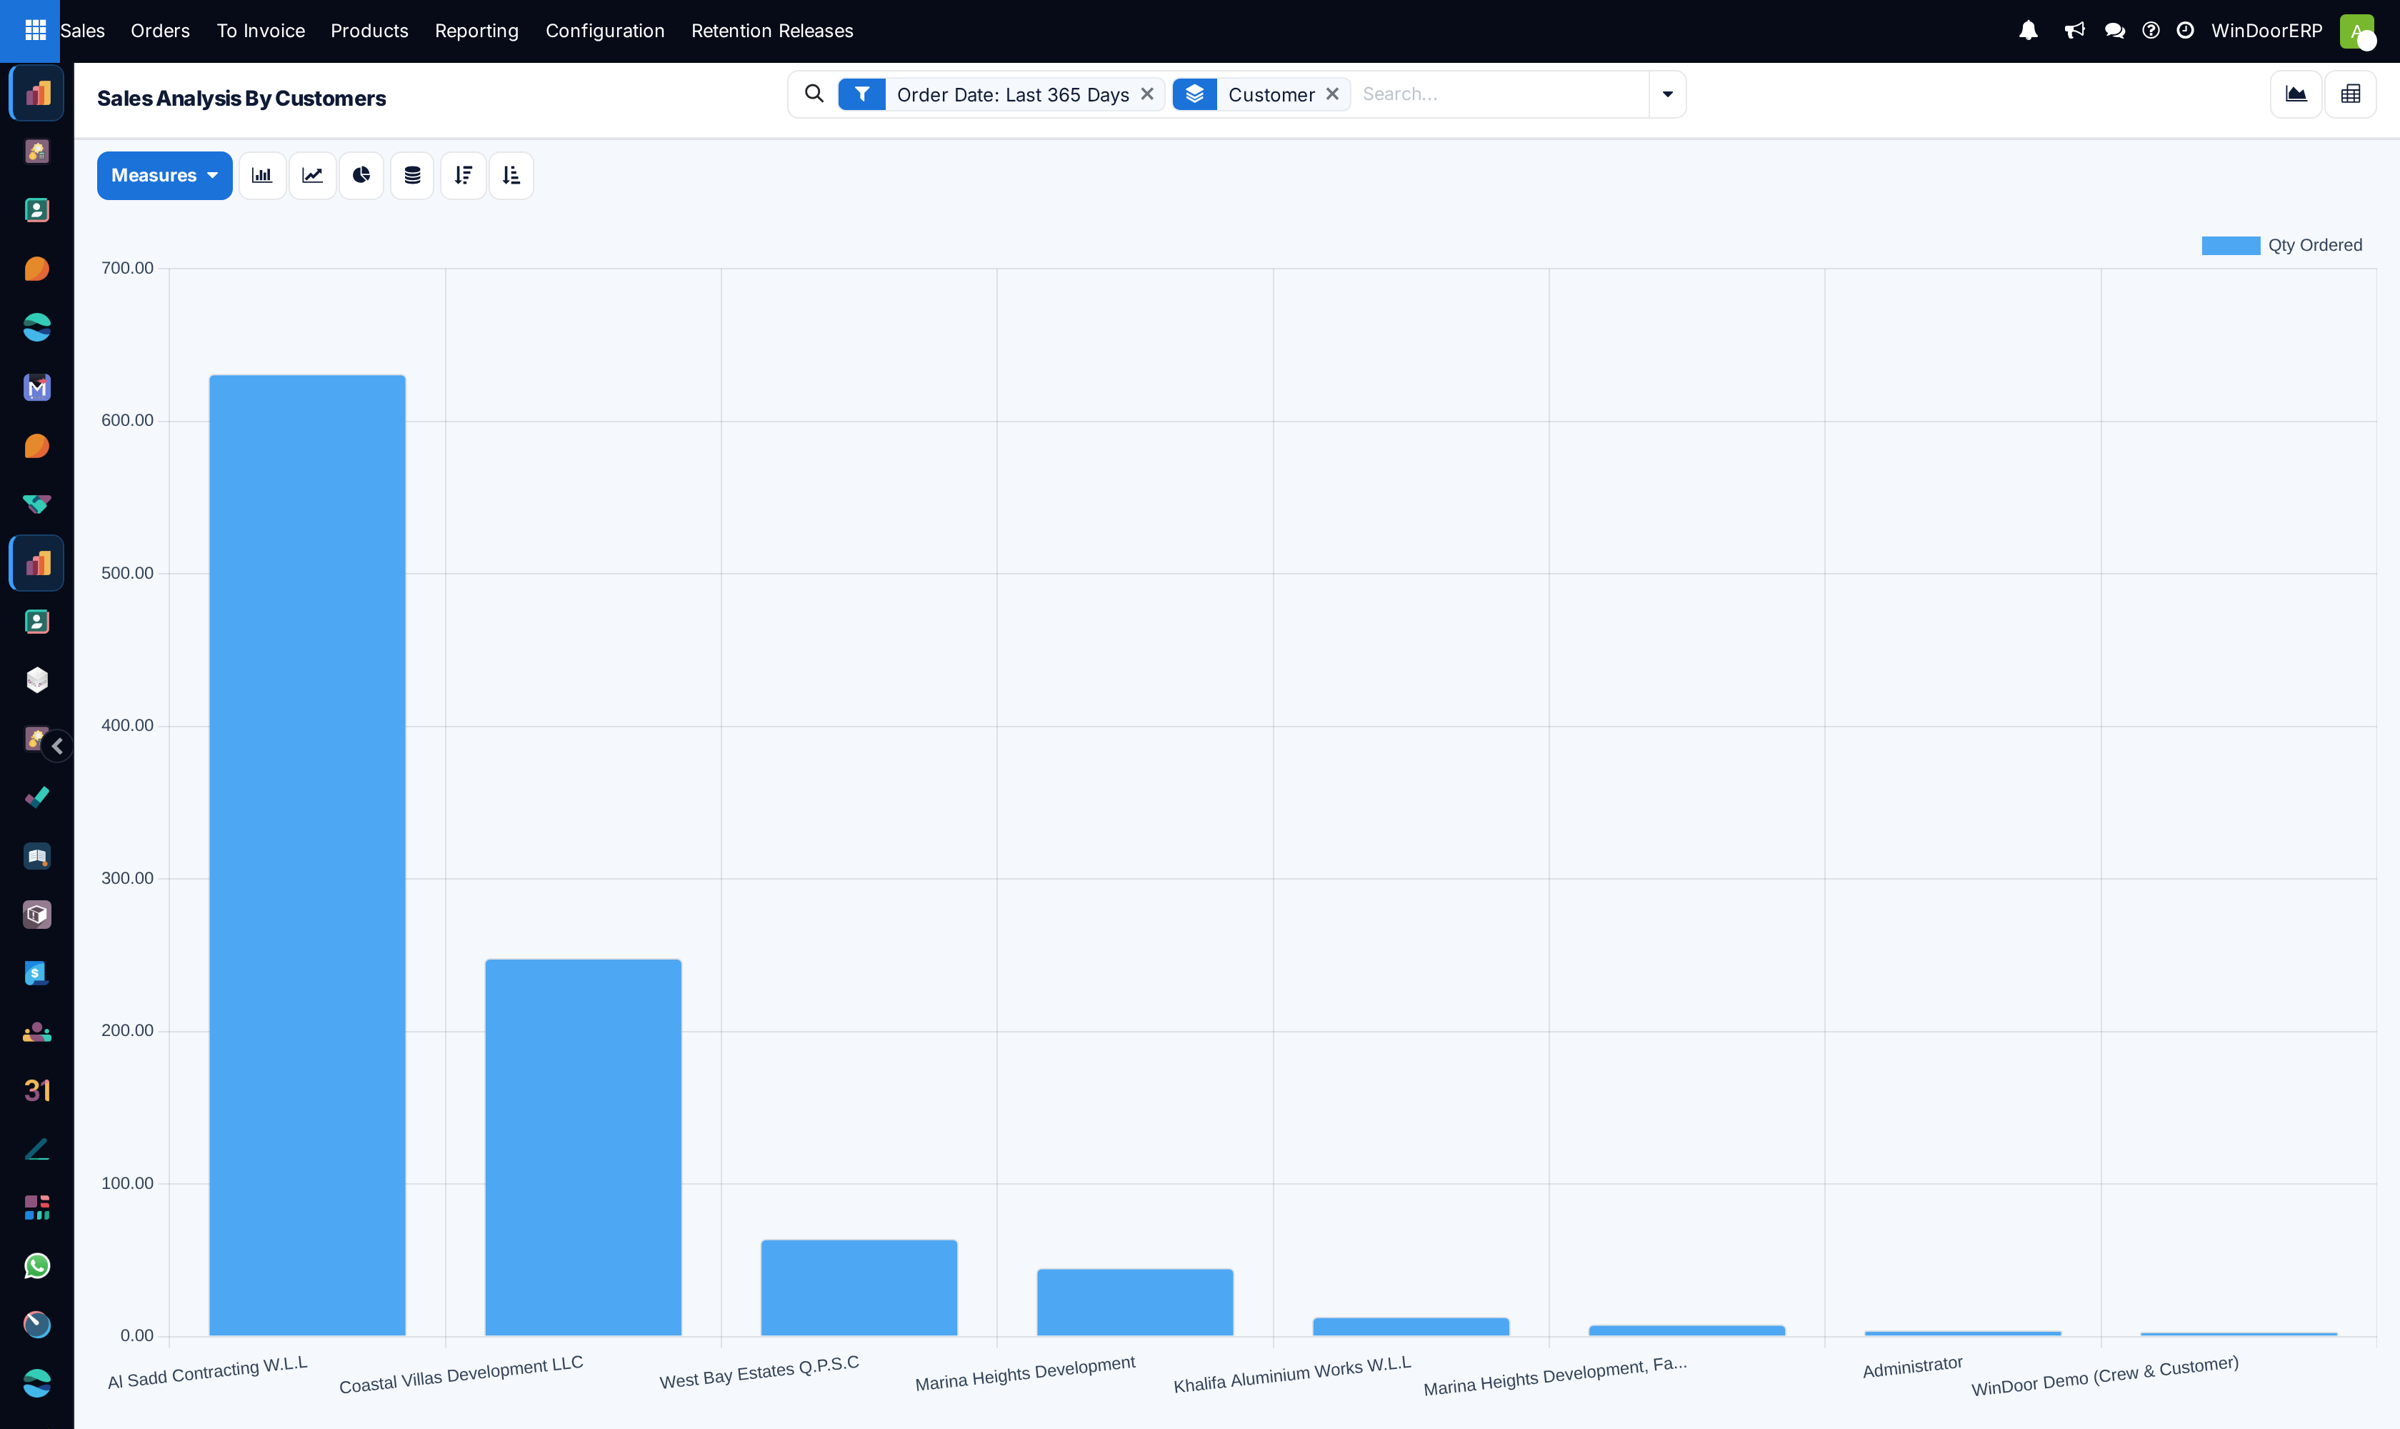Screen dimensions: 2400x1429
Task: Open the purple M app in sidebar
Action: click(36, 387)
